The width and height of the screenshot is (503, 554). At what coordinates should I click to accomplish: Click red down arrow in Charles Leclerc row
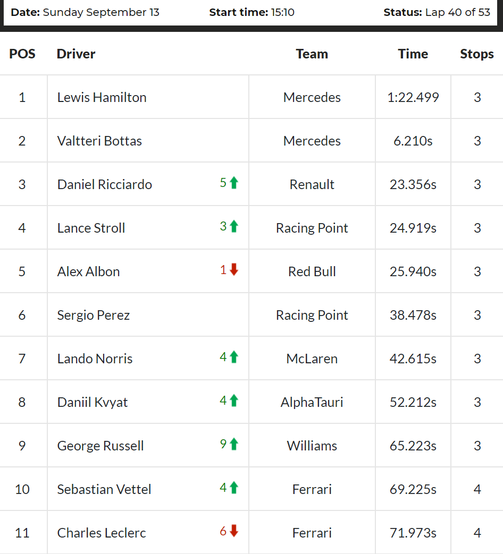pyautogui.click(x=234, y=531)
